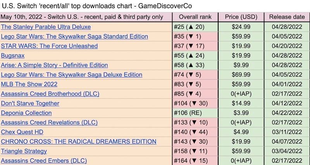The width and height of the screenshot is (310, 165).
Task: Open Lego Star Wars Standard Edition link
Action: (x=74, y=36)
